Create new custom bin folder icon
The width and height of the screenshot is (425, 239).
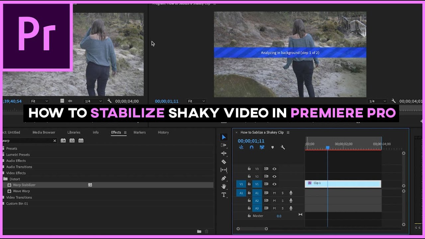199,231
